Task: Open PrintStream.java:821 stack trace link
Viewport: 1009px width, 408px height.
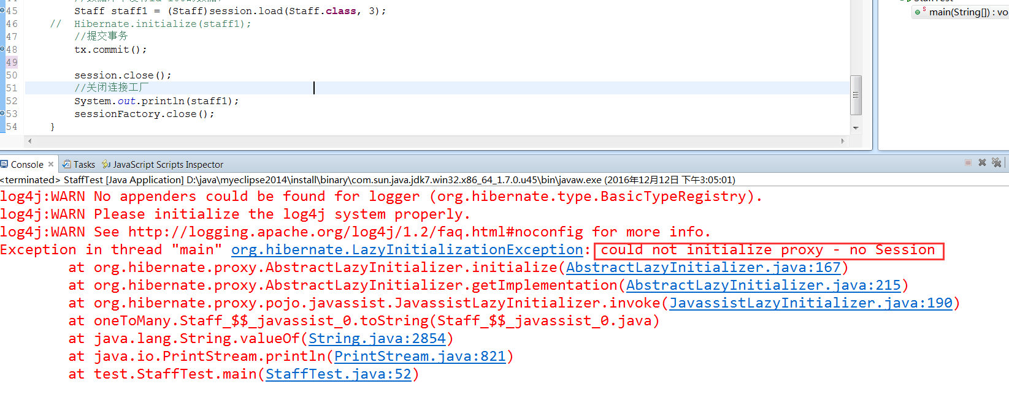Action: [x=420, y=357]
